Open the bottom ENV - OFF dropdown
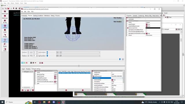 coord(78,56)
